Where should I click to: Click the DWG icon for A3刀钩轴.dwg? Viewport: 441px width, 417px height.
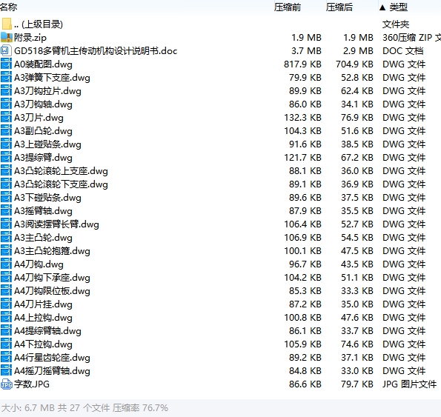click(x=6, y=104)
